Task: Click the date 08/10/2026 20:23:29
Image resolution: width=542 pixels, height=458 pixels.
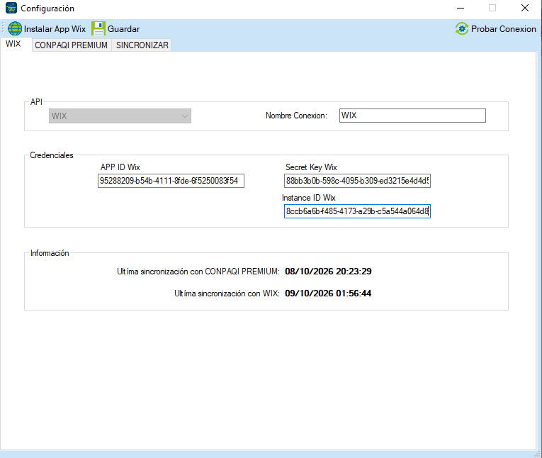Action: tap(328, 272)
